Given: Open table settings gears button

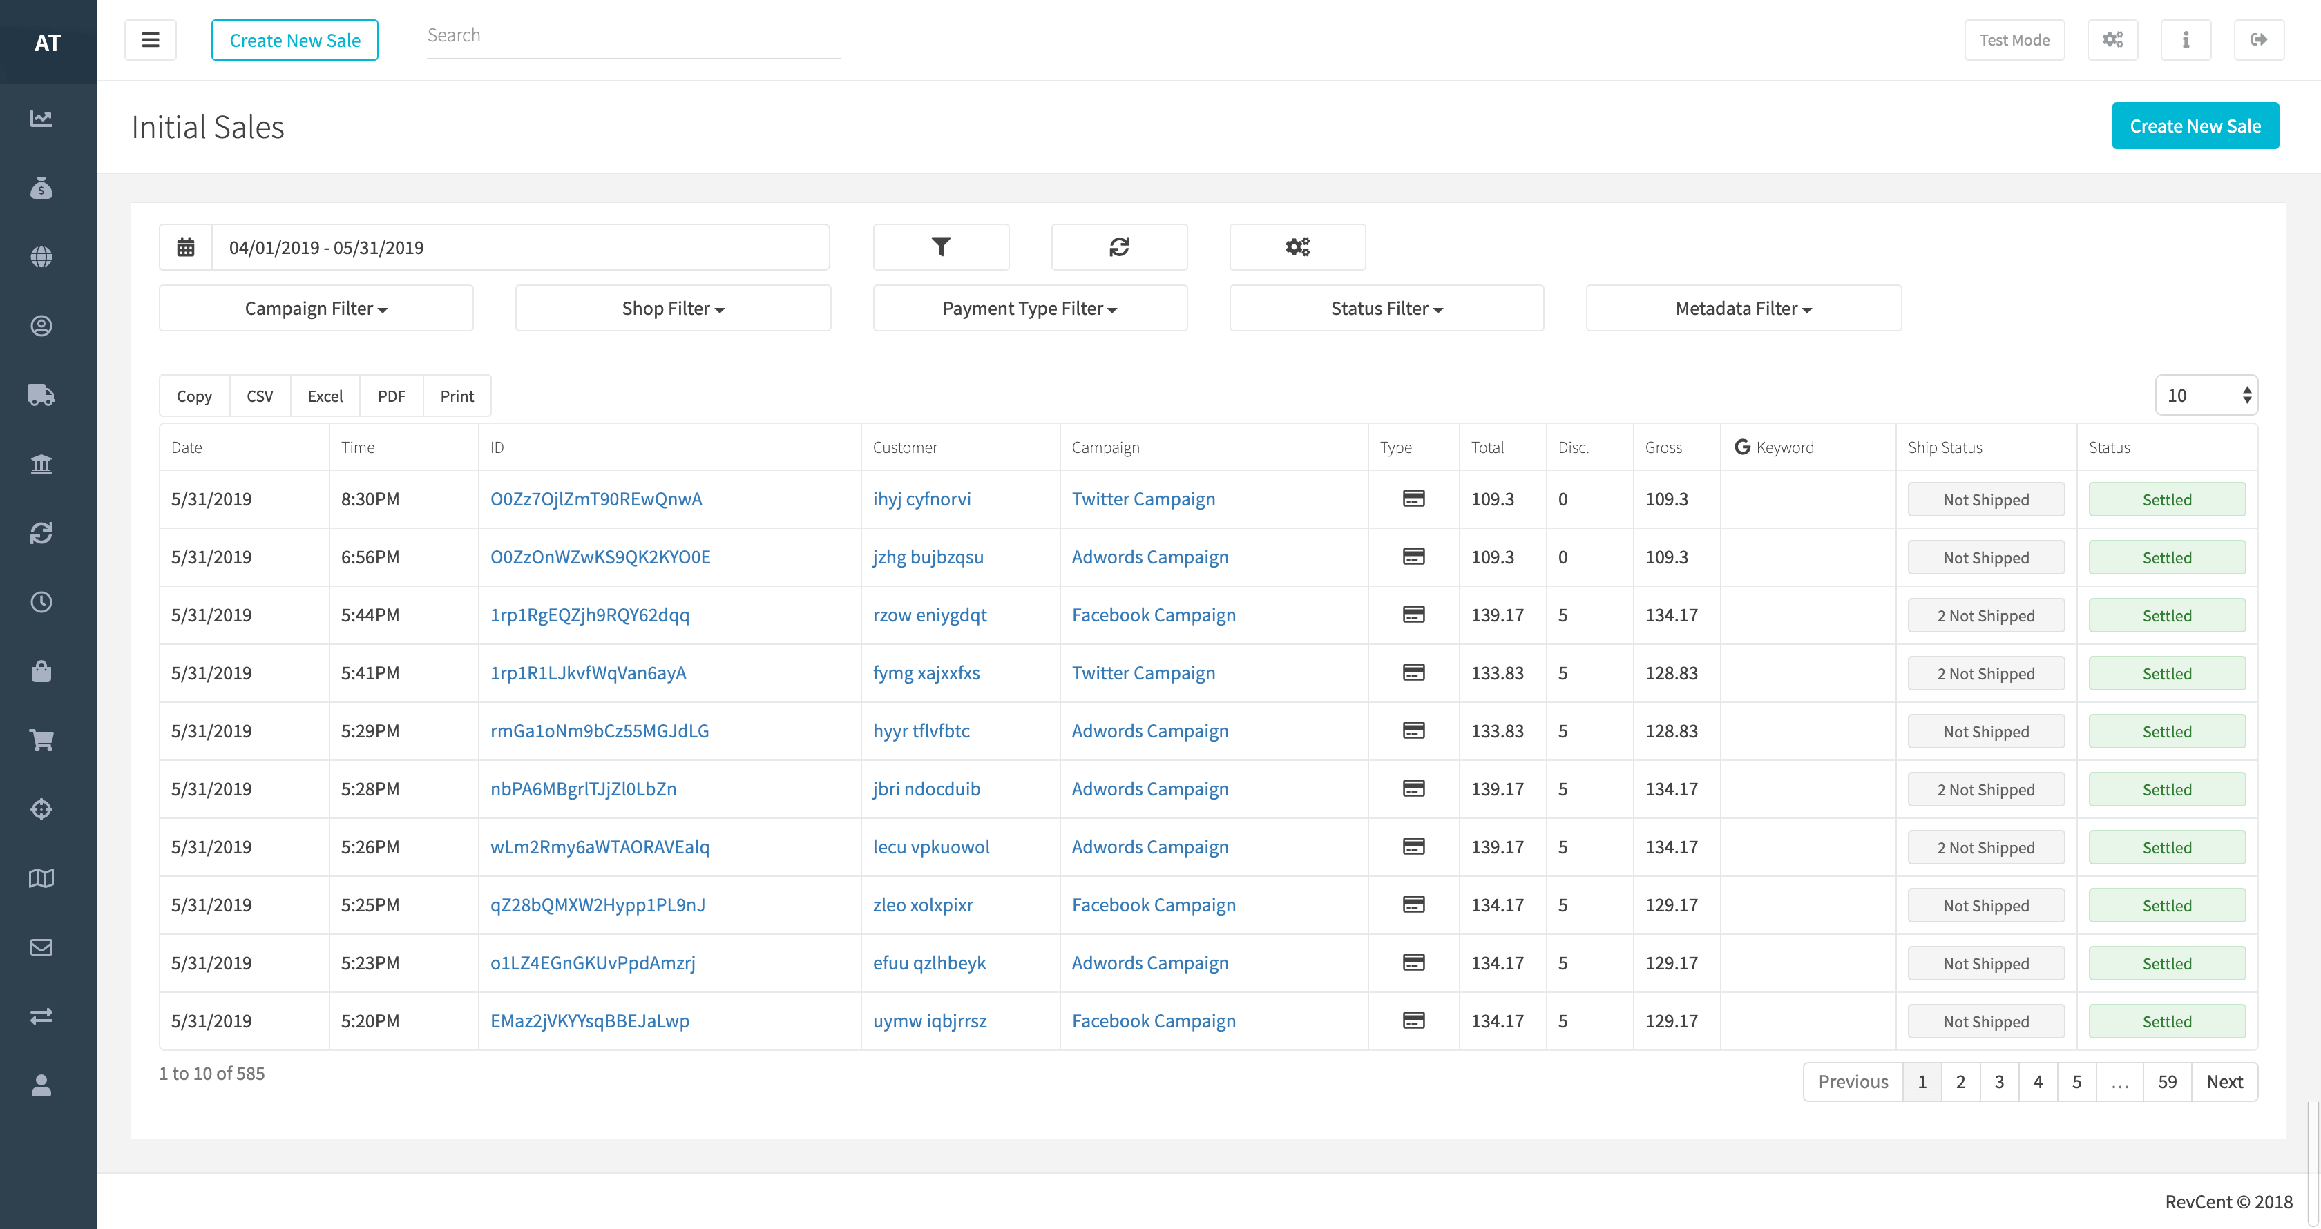Looking at the screenshot, I should pos(1297,246).
